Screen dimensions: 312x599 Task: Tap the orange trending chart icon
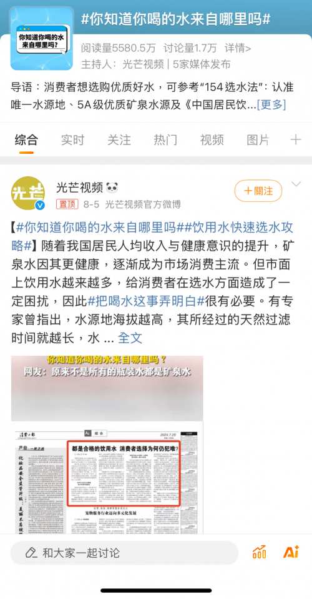pos(260,552)
